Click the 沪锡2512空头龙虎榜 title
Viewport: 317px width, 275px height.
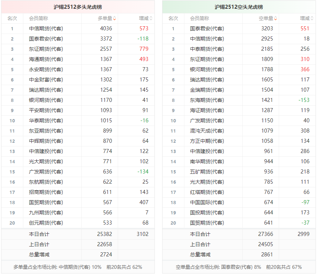[x=239, y=7]
